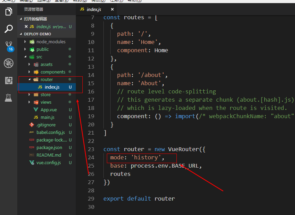
Task: Collapse the router folder arrow
Action: click(x=29, y=79)
